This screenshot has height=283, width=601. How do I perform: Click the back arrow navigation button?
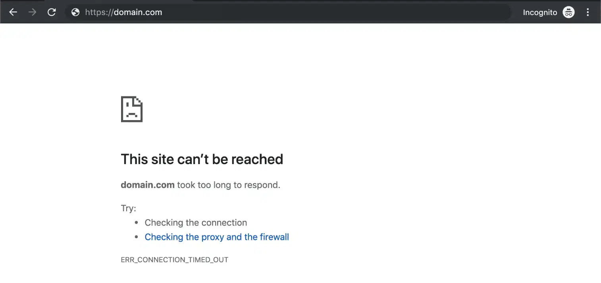coord(13,12)
